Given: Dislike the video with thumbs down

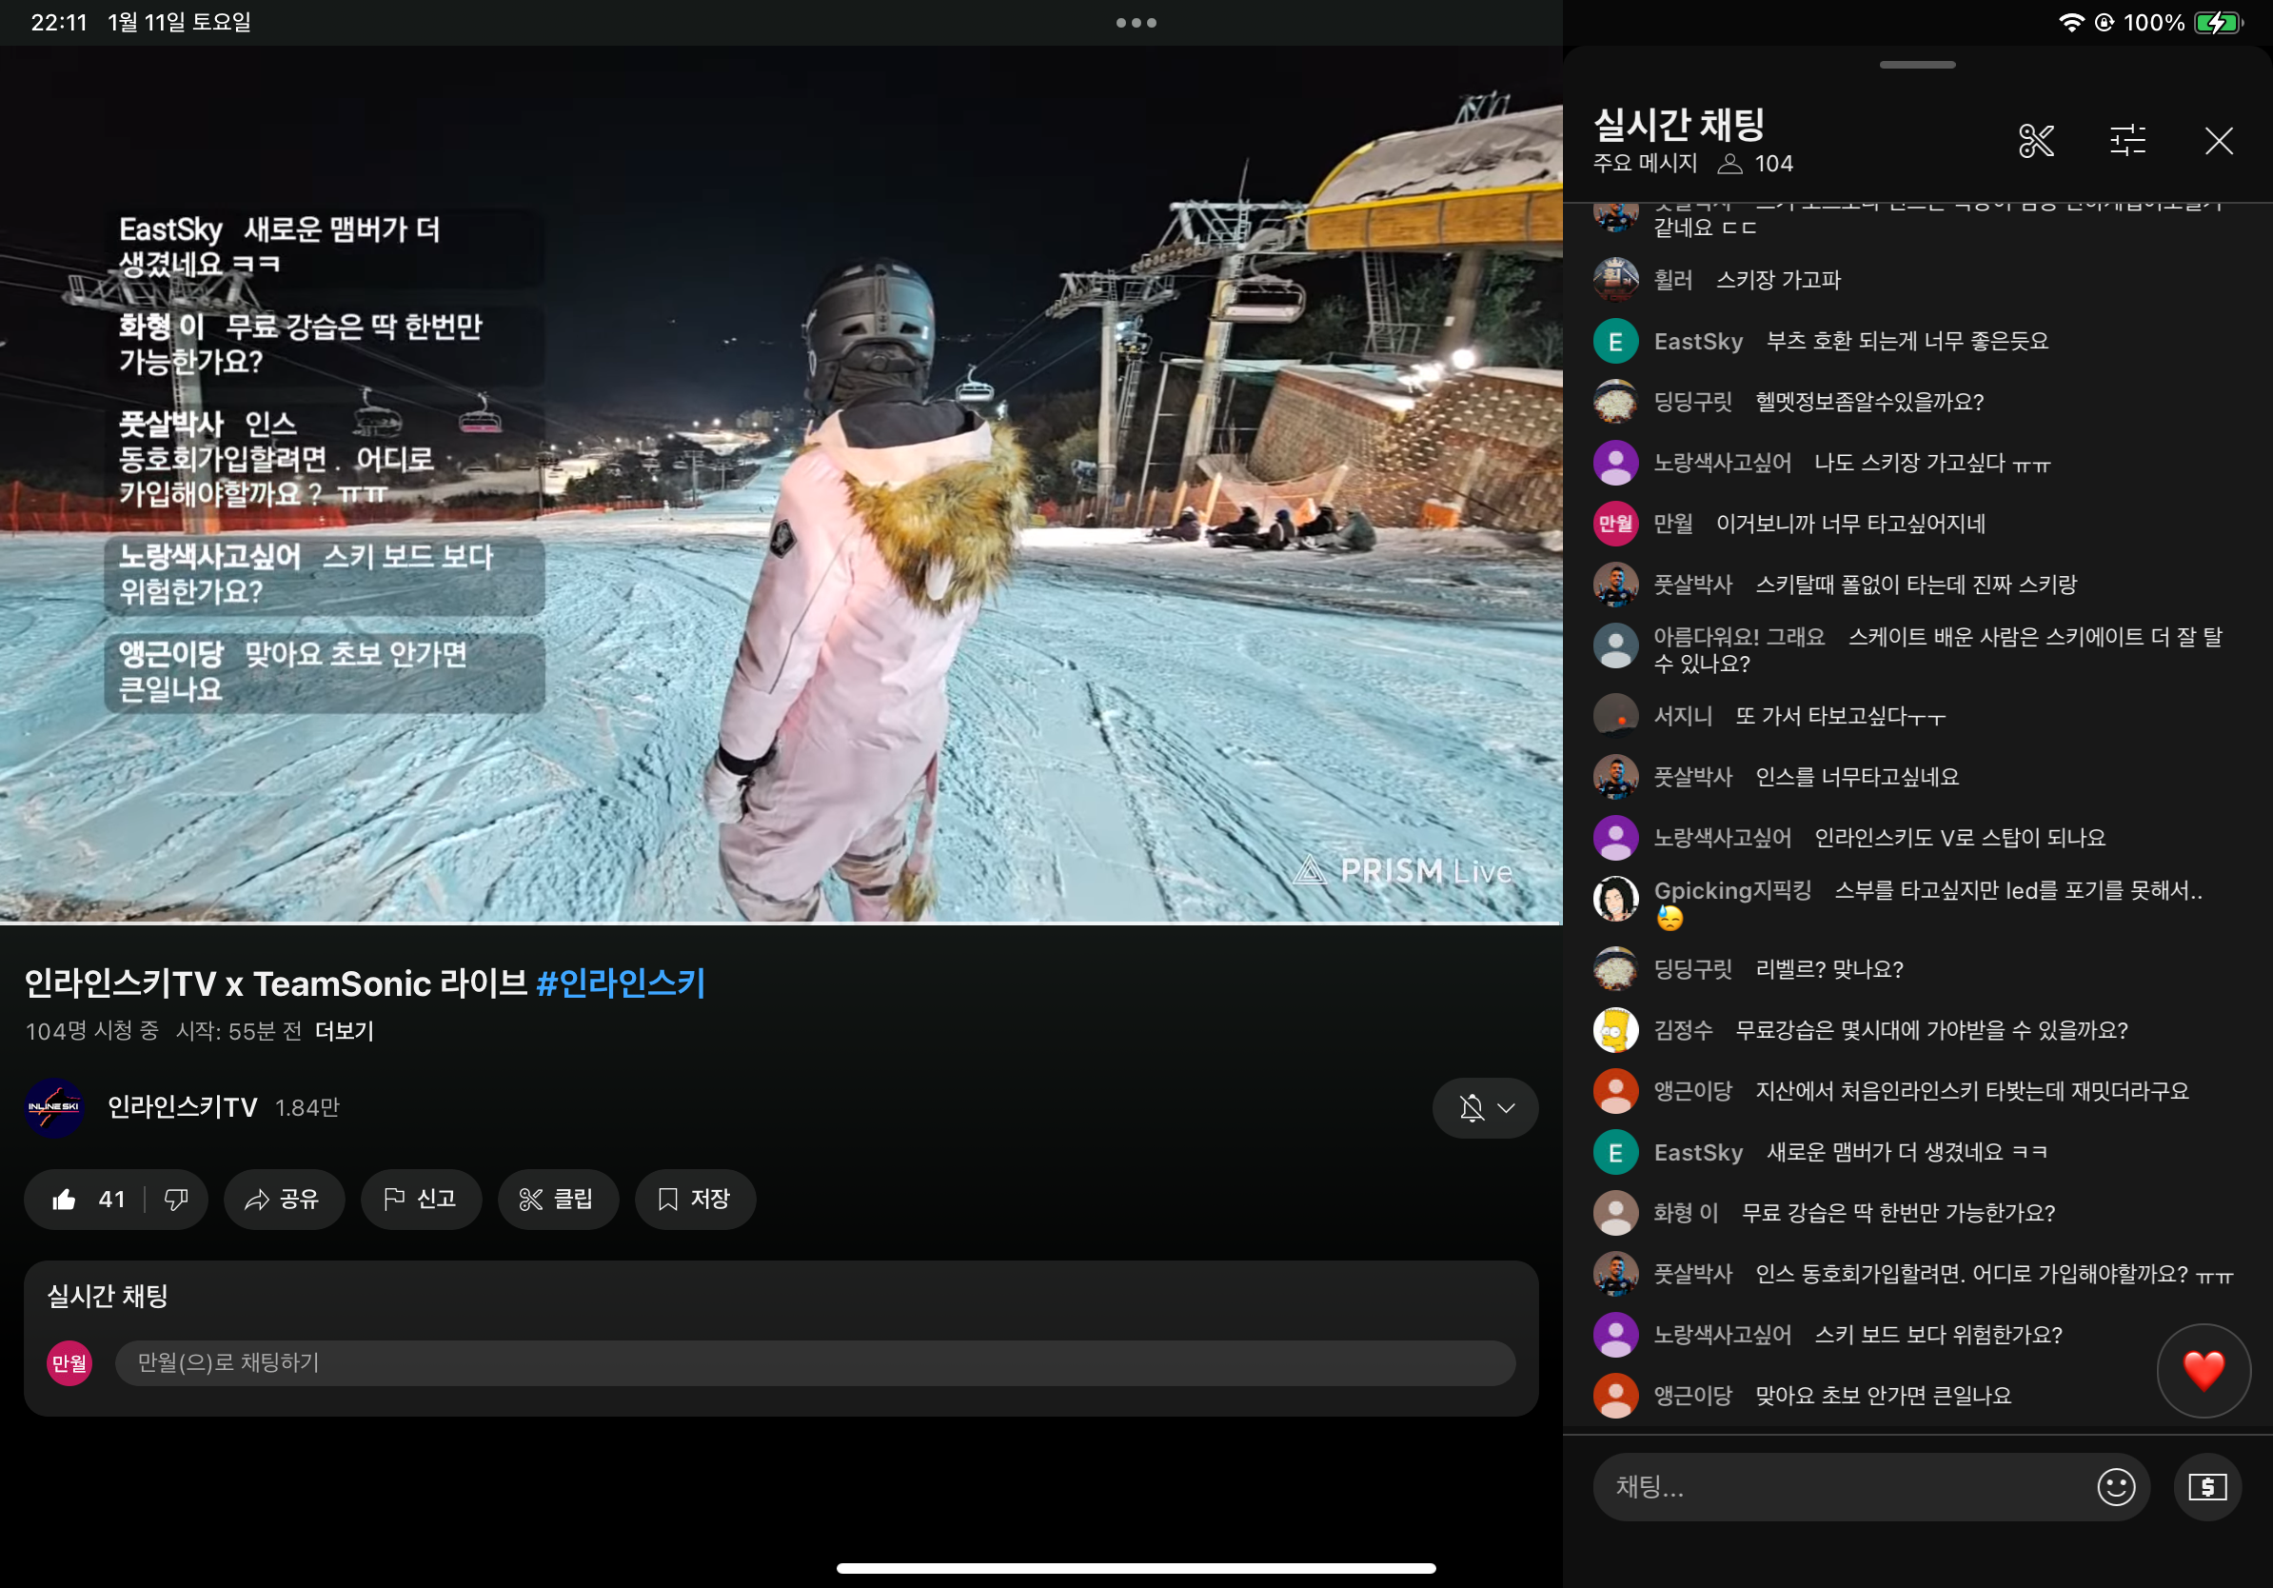Looking at the screenshot, I should pos(176,1199).
